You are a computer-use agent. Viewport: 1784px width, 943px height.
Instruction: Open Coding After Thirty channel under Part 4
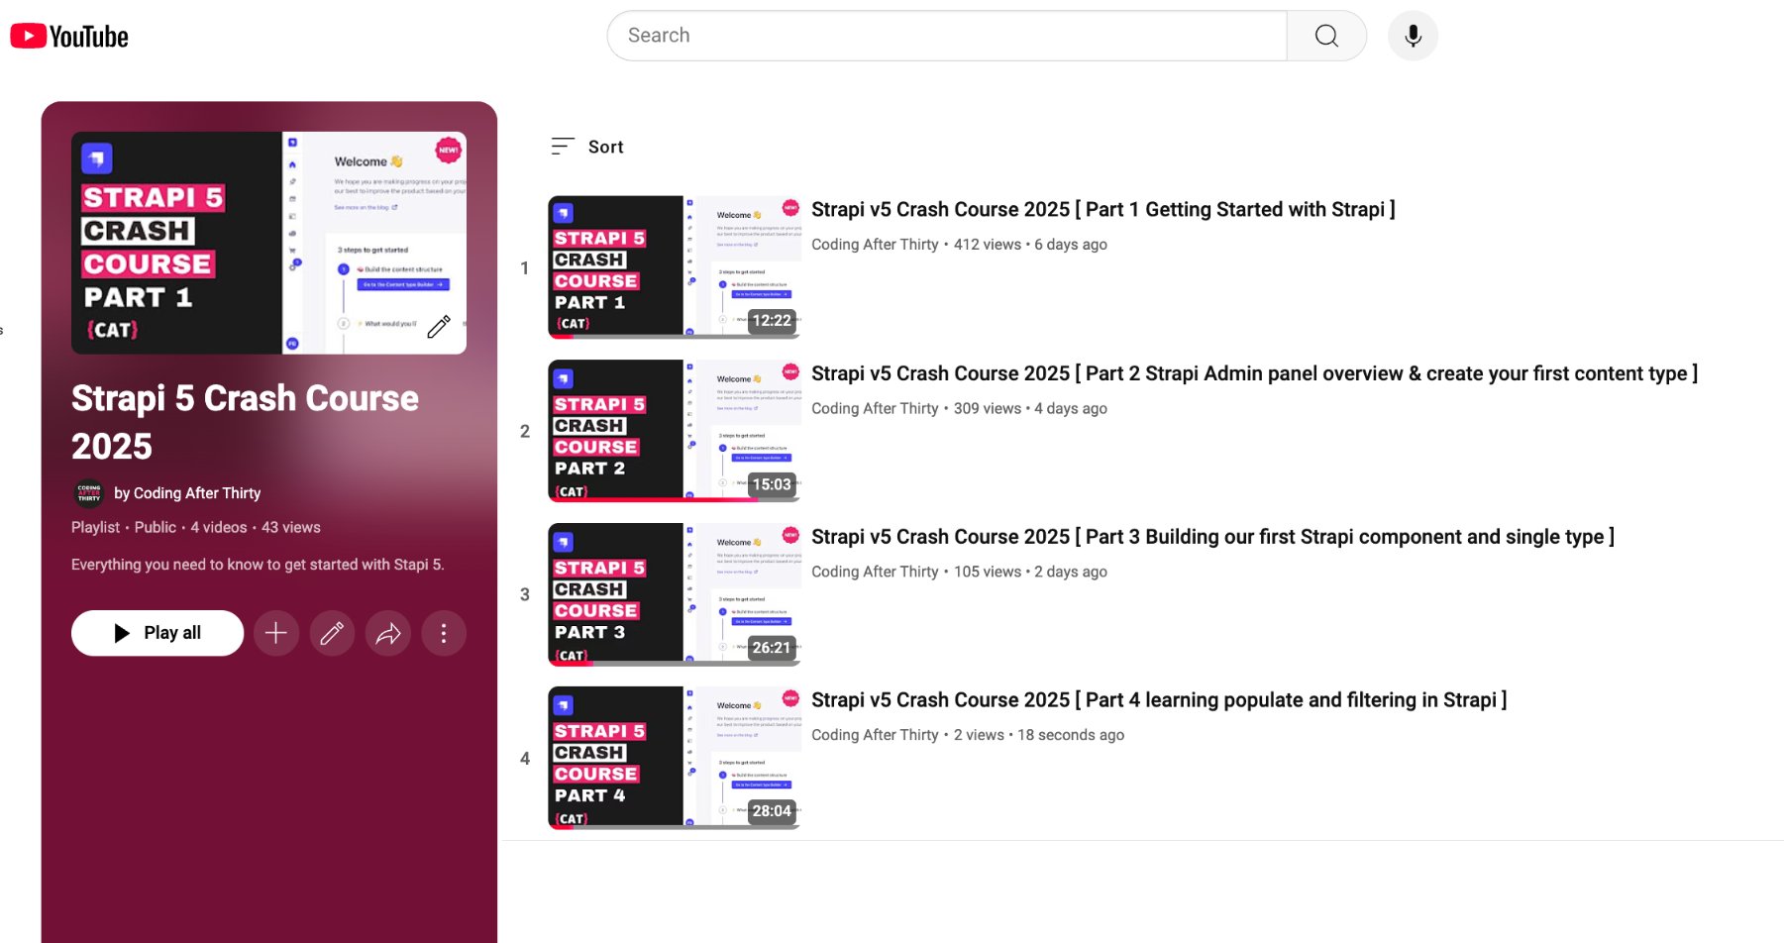tap(875, 735)
